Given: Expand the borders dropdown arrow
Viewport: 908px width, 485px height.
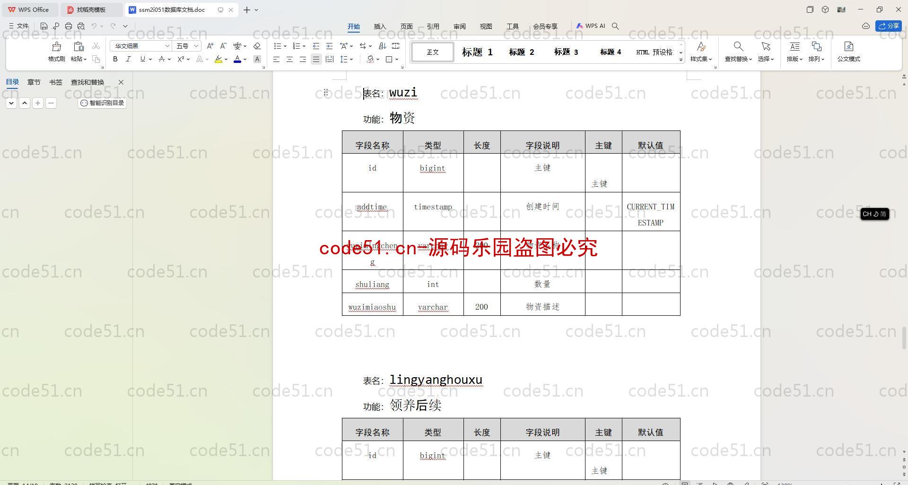Looking at the screenshot, I should pyautogui.click(x=397, y=59).
